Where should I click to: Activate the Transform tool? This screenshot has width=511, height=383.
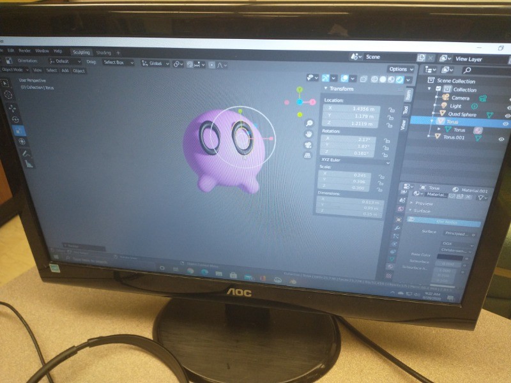22,141
